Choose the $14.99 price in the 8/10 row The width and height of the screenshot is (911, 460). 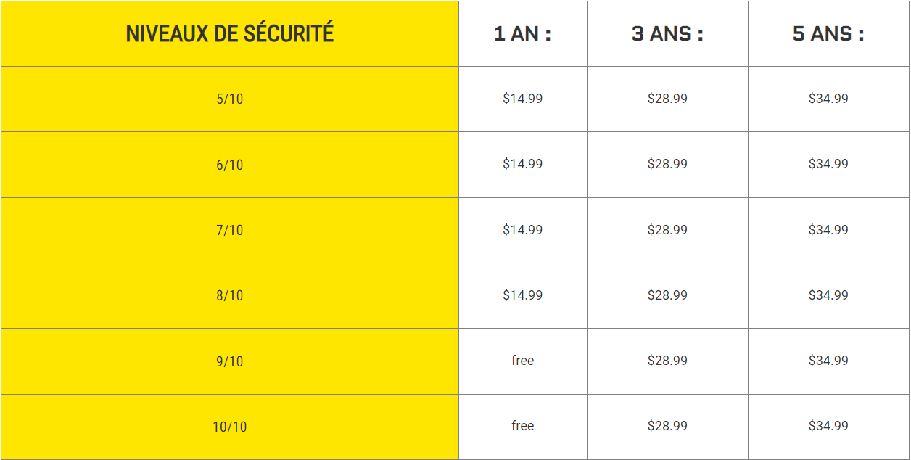[522, 295]
